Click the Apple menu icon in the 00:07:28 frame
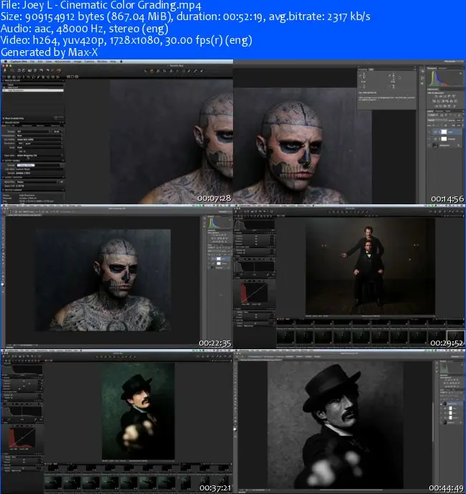The height and width of the screenshot is (494, 466). (6, 62)
